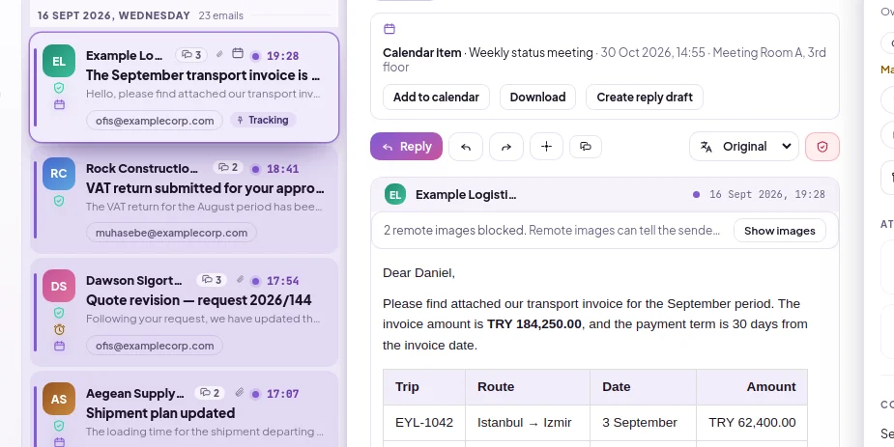
Task: Click the calendar icon above the Calendar item heading
Action: tap(389, 29)
